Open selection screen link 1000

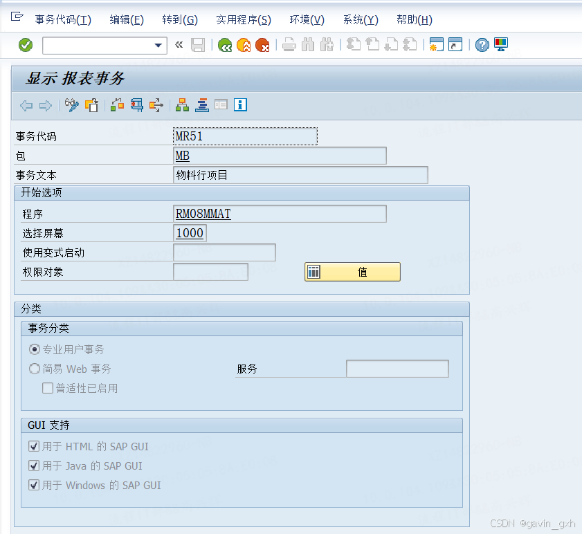pyautogui.click(x=190, y=233)
